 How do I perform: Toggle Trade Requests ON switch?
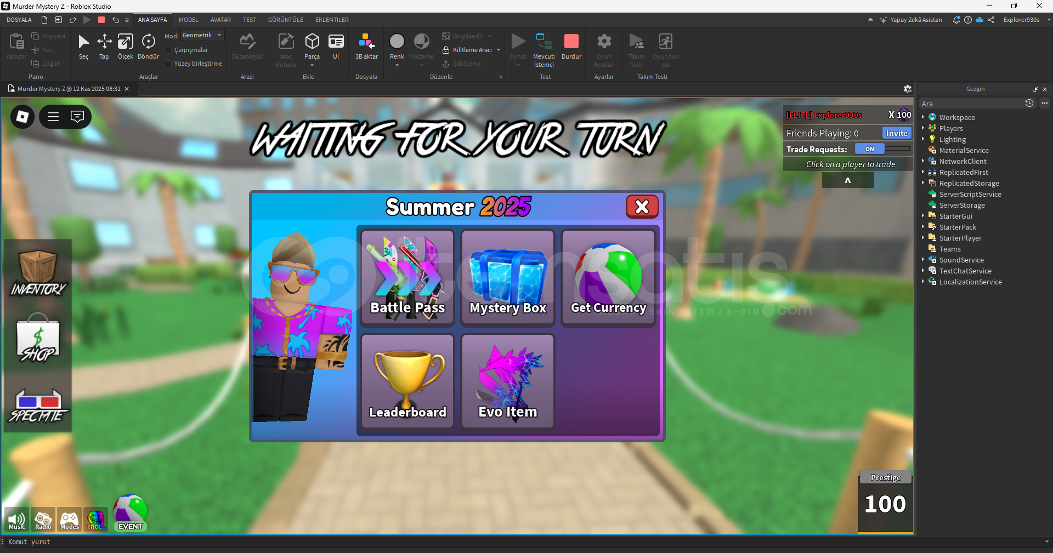tap(883, 149)
